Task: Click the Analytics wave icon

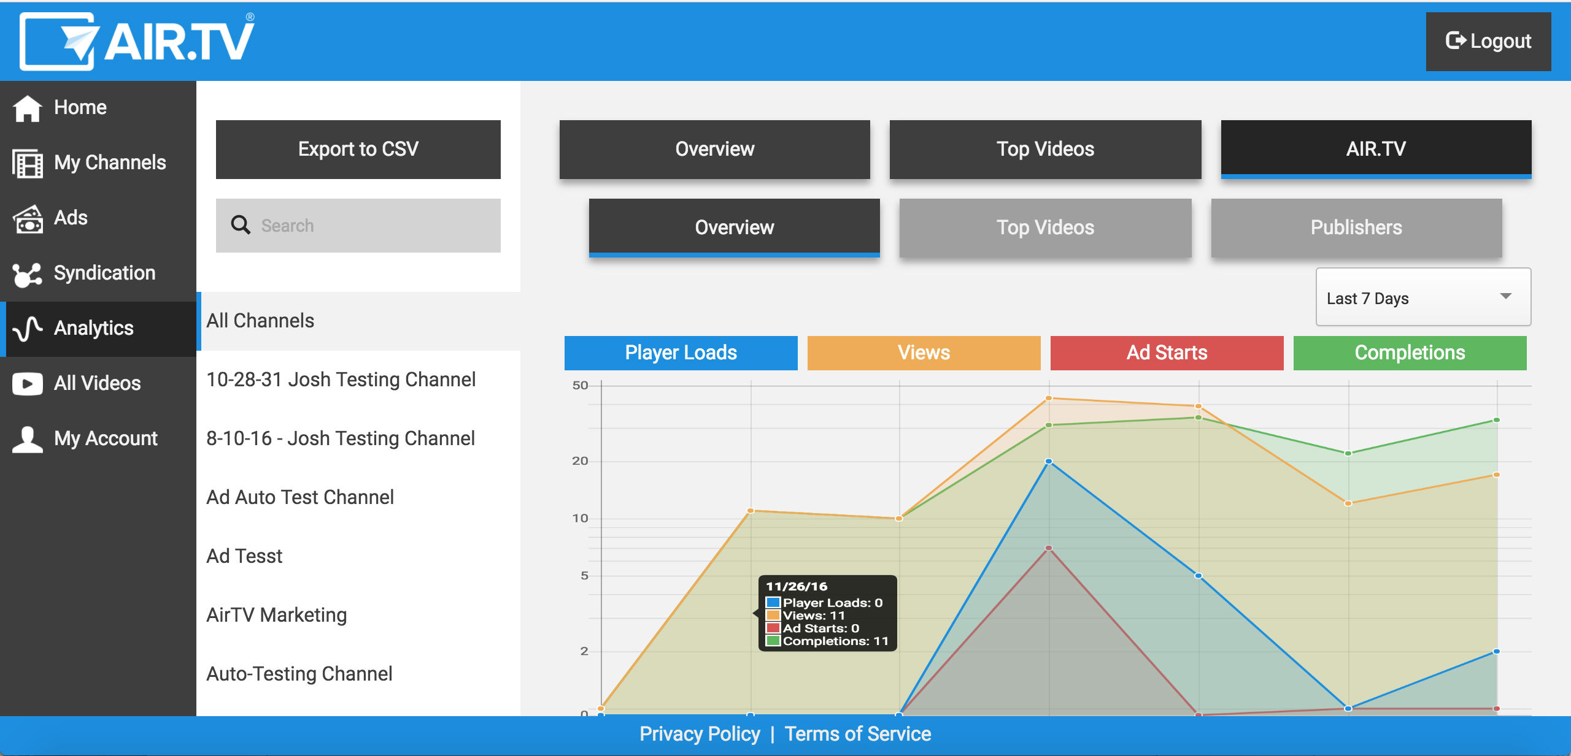Action: point(27,329)
